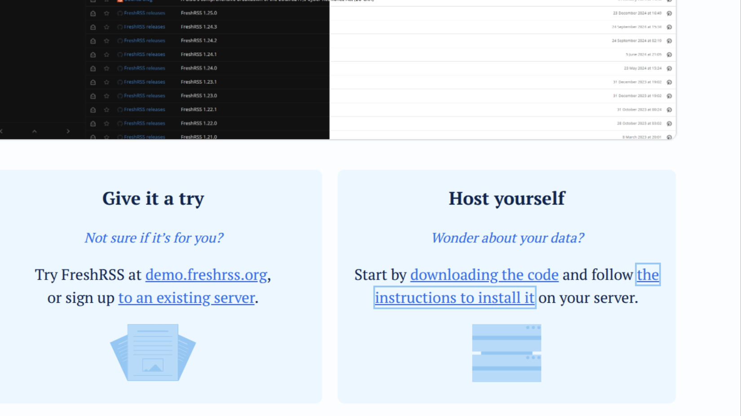The image size is (741, 416).
Task: Select article title 'FreshRSS 1.24.0'
Action: tap(198, 68)
